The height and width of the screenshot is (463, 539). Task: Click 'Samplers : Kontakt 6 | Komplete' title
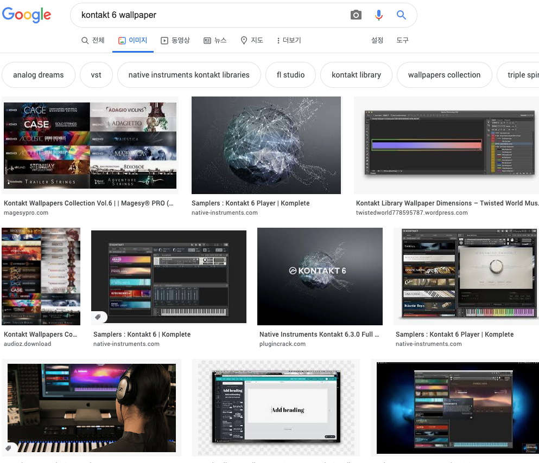[x=142, y=335]
